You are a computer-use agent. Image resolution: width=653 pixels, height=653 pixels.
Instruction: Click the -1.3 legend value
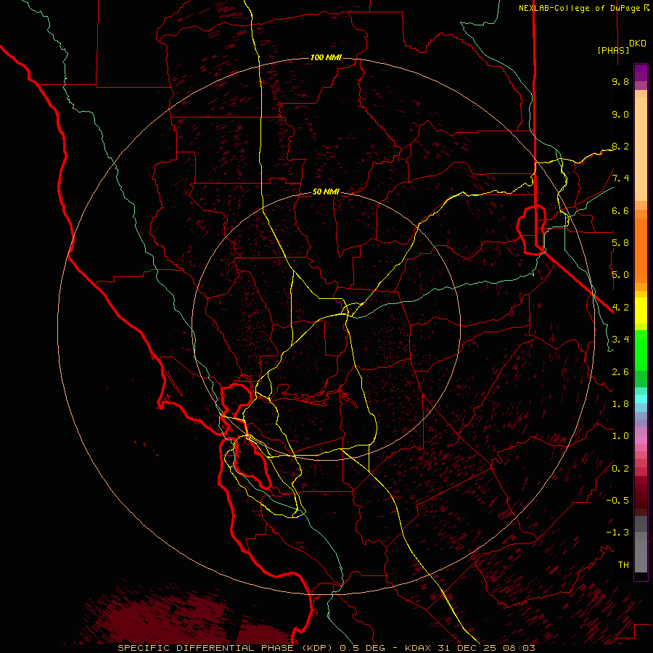(617, 533)
